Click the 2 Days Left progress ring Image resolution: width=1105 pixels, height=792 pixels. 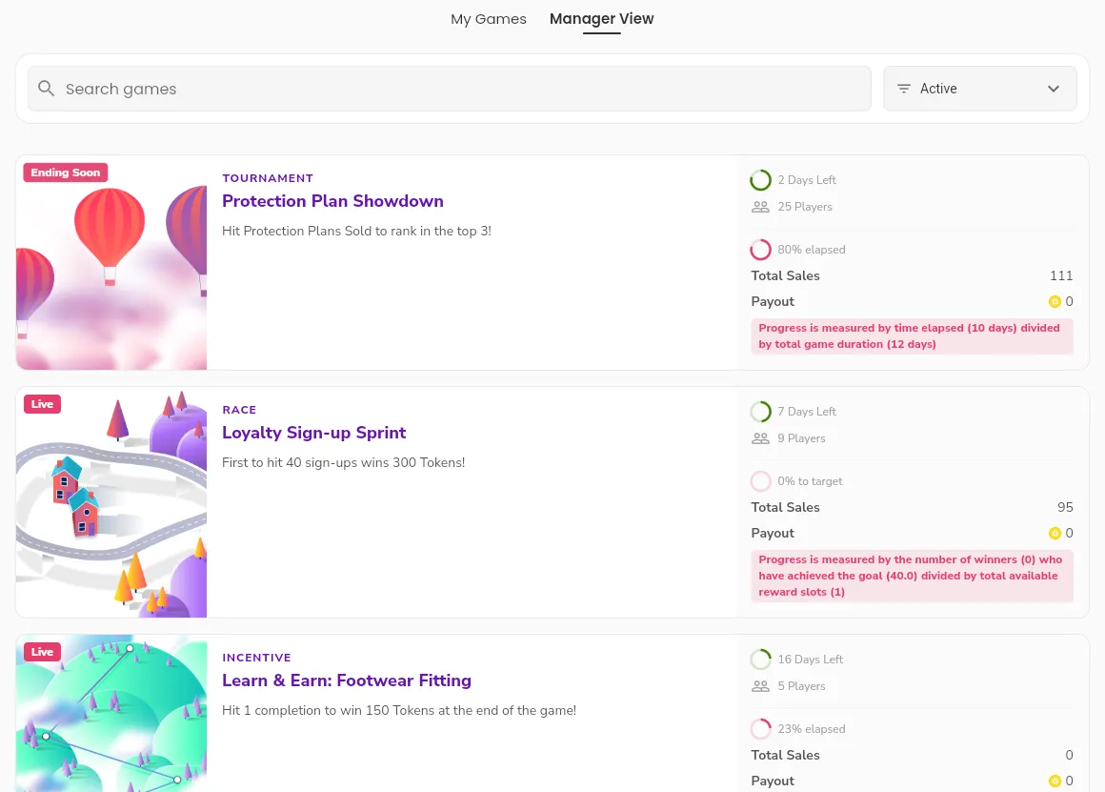pyautogui.click(x=760, y=180)
